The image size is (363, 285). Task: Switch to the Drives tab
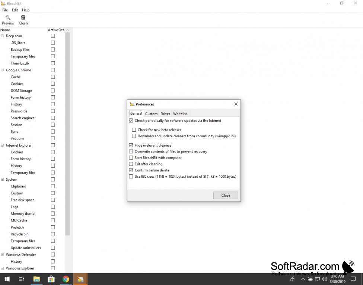click(165, 114)
